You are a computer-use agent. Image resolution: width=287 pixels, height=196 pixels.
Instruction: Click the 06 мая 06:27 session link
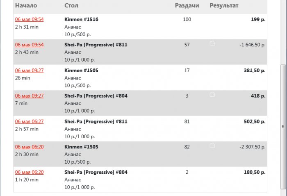[x=29, y=121]
